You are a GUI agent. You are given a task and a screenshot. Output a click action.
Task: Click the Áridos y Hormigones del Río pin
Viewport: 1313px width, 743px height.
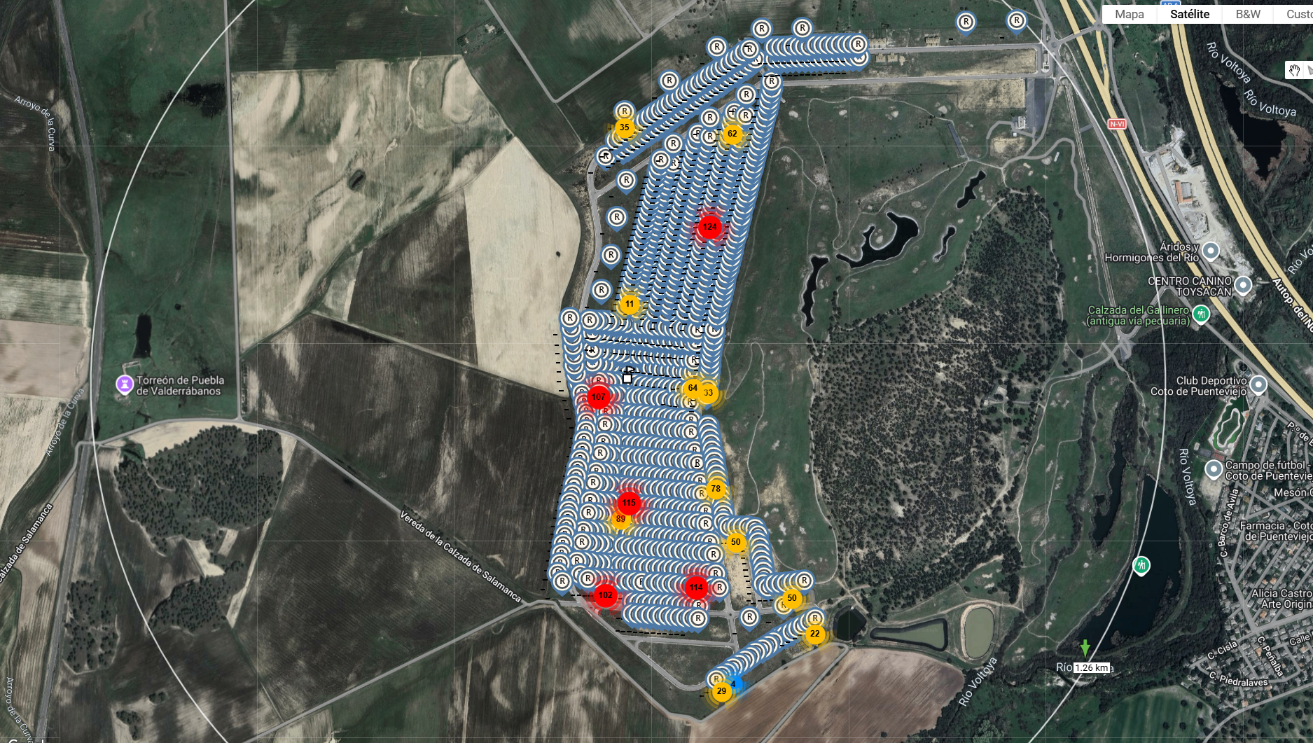point(1211,251)
